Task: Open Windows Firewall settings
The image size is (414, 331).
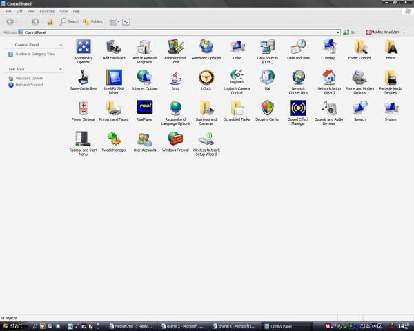Action: point(175,141)
